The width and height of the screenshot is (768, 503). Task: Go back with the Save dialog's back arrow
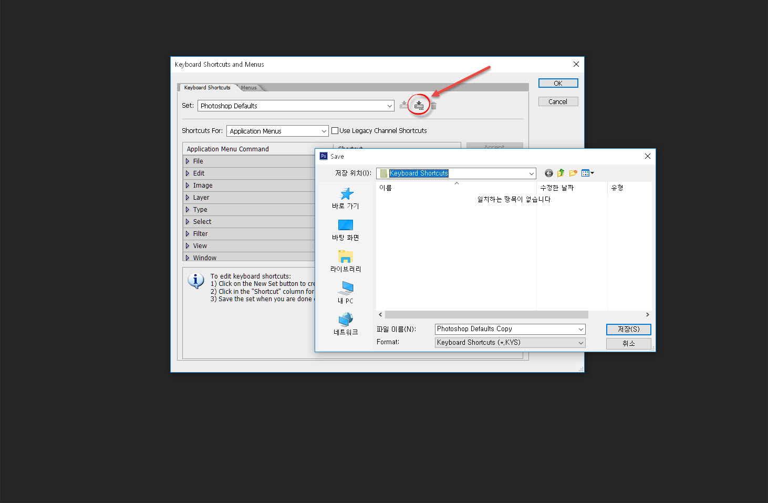click(x=548, y=173)
